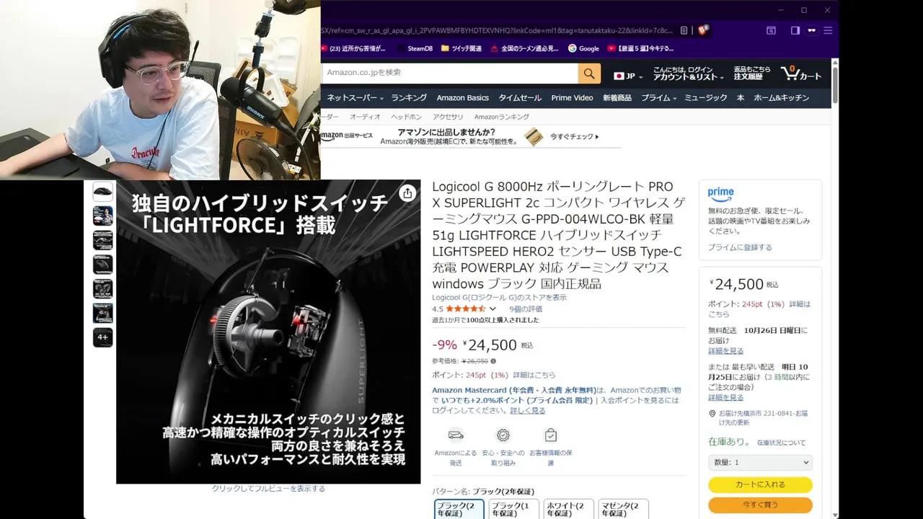Click the delivery location pin icon
The height and width of the screenshot is (519, 923).
tap(712, 414)
